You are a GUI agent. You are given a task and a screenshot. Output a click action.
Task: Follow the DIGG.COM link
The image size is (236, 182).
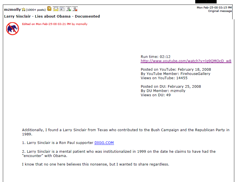(104, 143)
